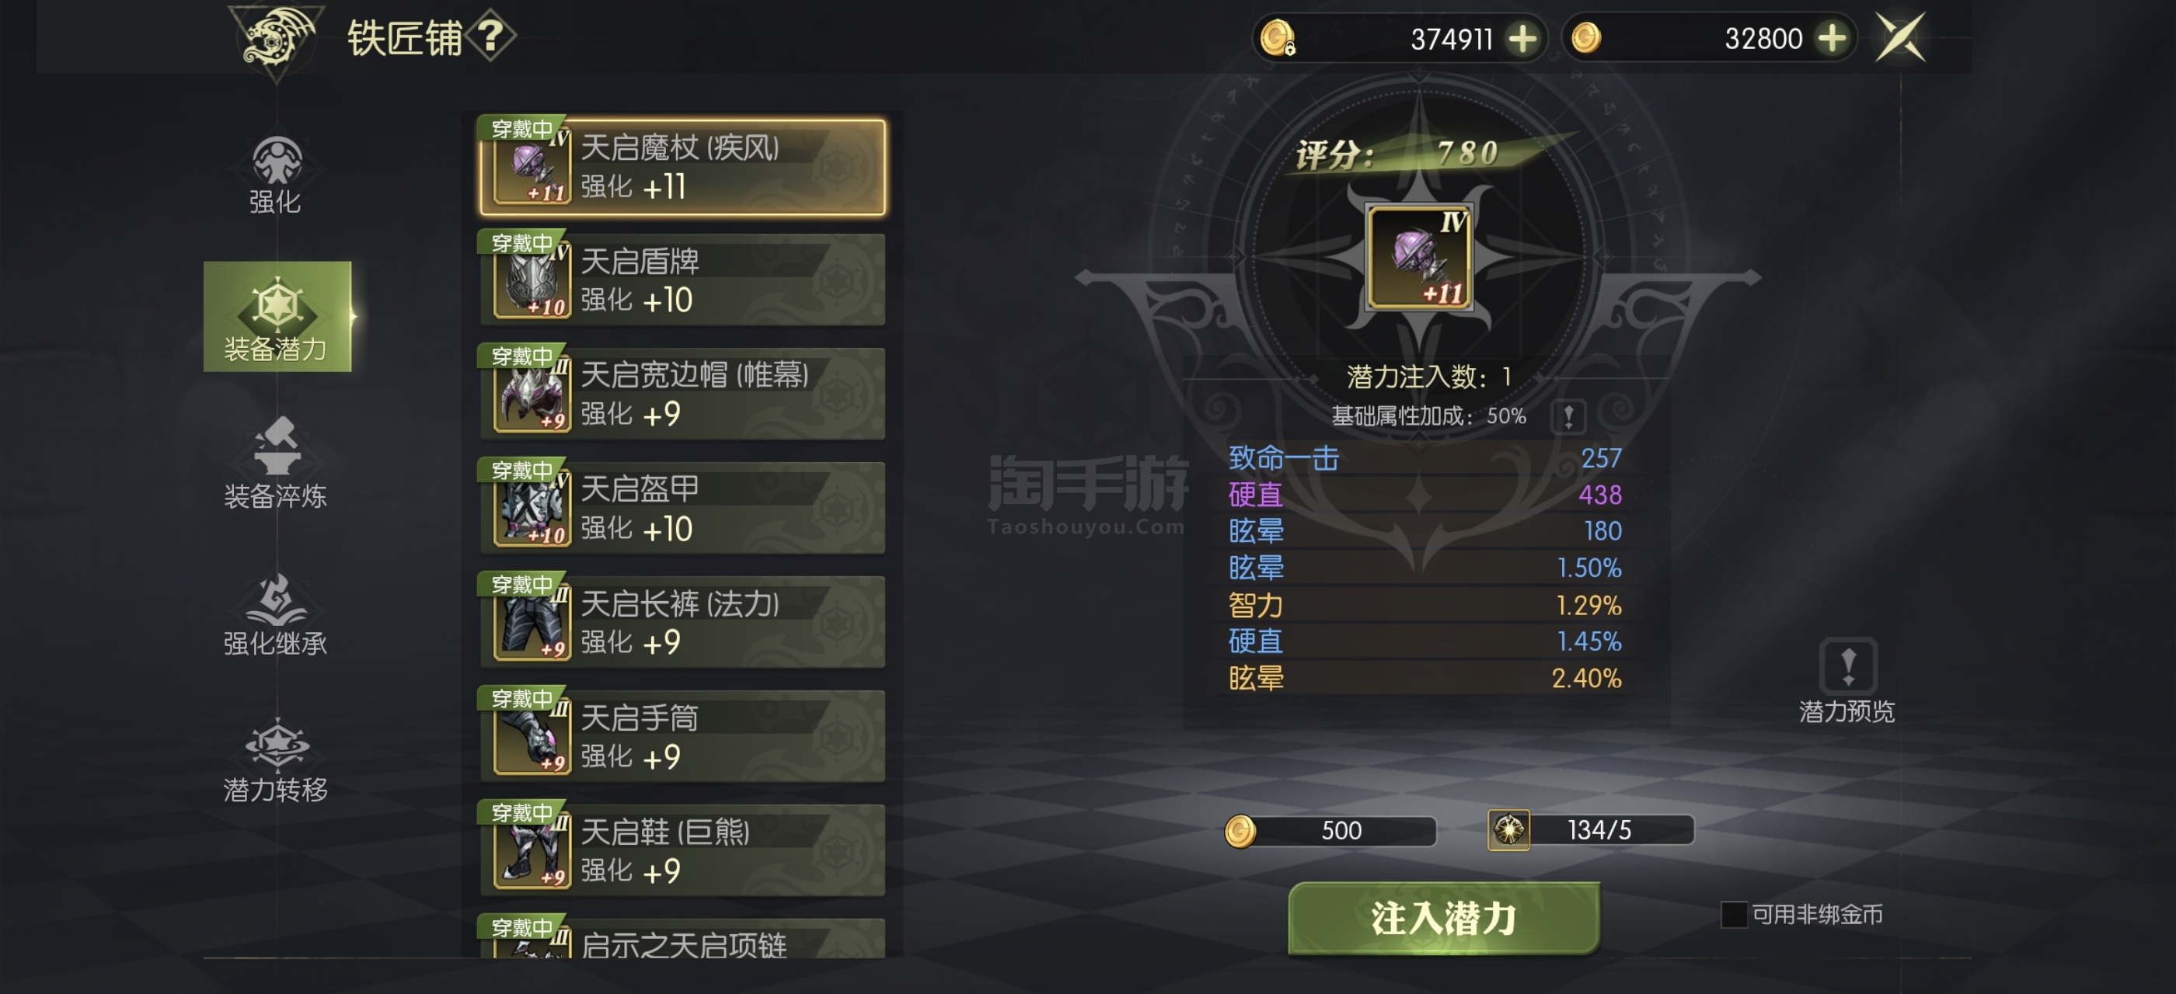Viewport: 2176px width, 994px height.
Task: Click the help question mark beside 铁匠铺
Action: (491, 36)
